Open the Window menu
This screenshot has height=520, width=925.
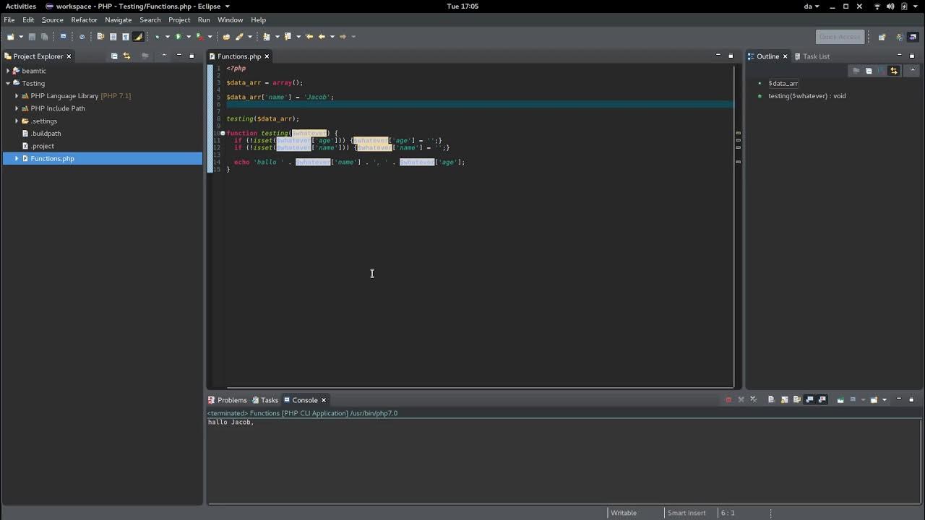coord(231,19)
